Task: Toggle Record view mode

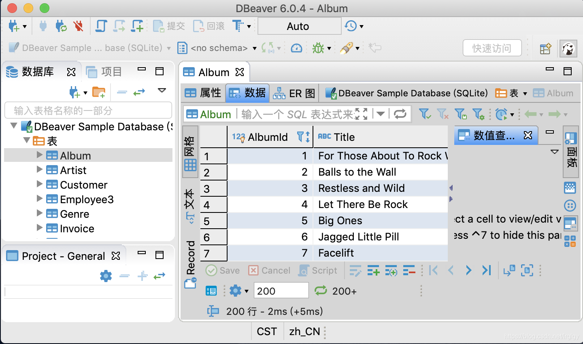Action: [190, 264]
